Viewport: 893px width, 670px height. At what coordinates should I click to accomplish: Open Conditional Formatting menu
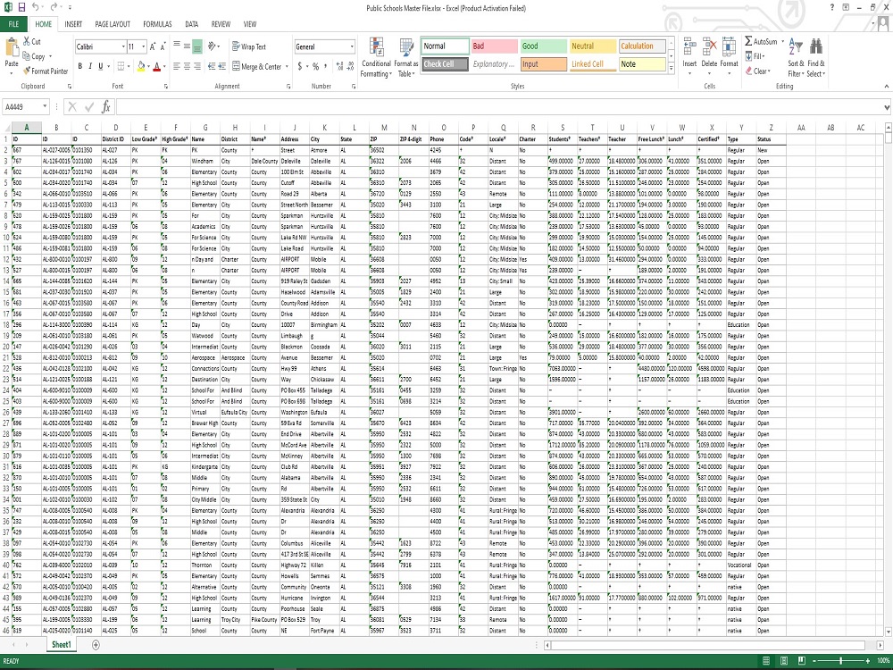click(376, 57)
